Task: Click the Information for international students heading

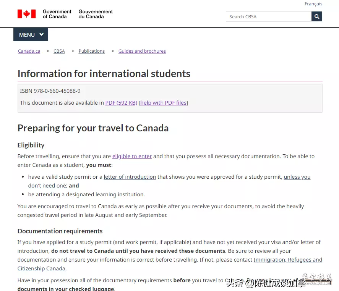Action: click(x=104, y=74)
